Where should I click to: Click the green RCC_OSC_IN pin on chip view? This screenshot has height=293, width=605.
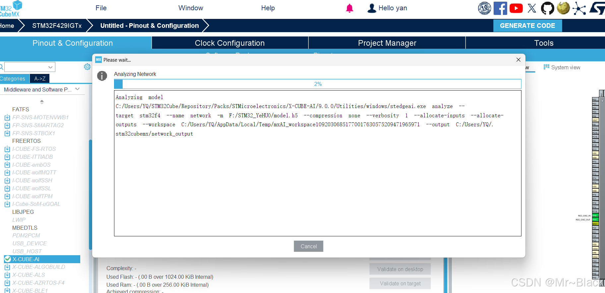[595, 215]
